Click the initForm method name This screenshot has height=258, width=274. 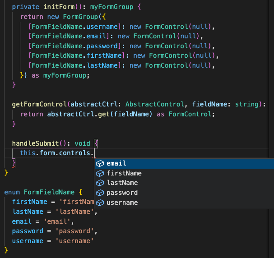coord(59,7)
